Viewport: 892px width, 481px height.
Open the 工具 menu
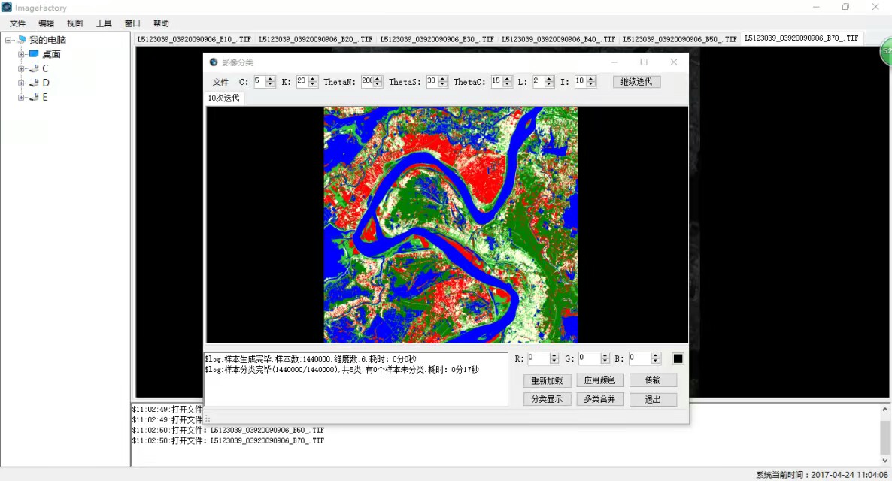[x=104, y=23]
